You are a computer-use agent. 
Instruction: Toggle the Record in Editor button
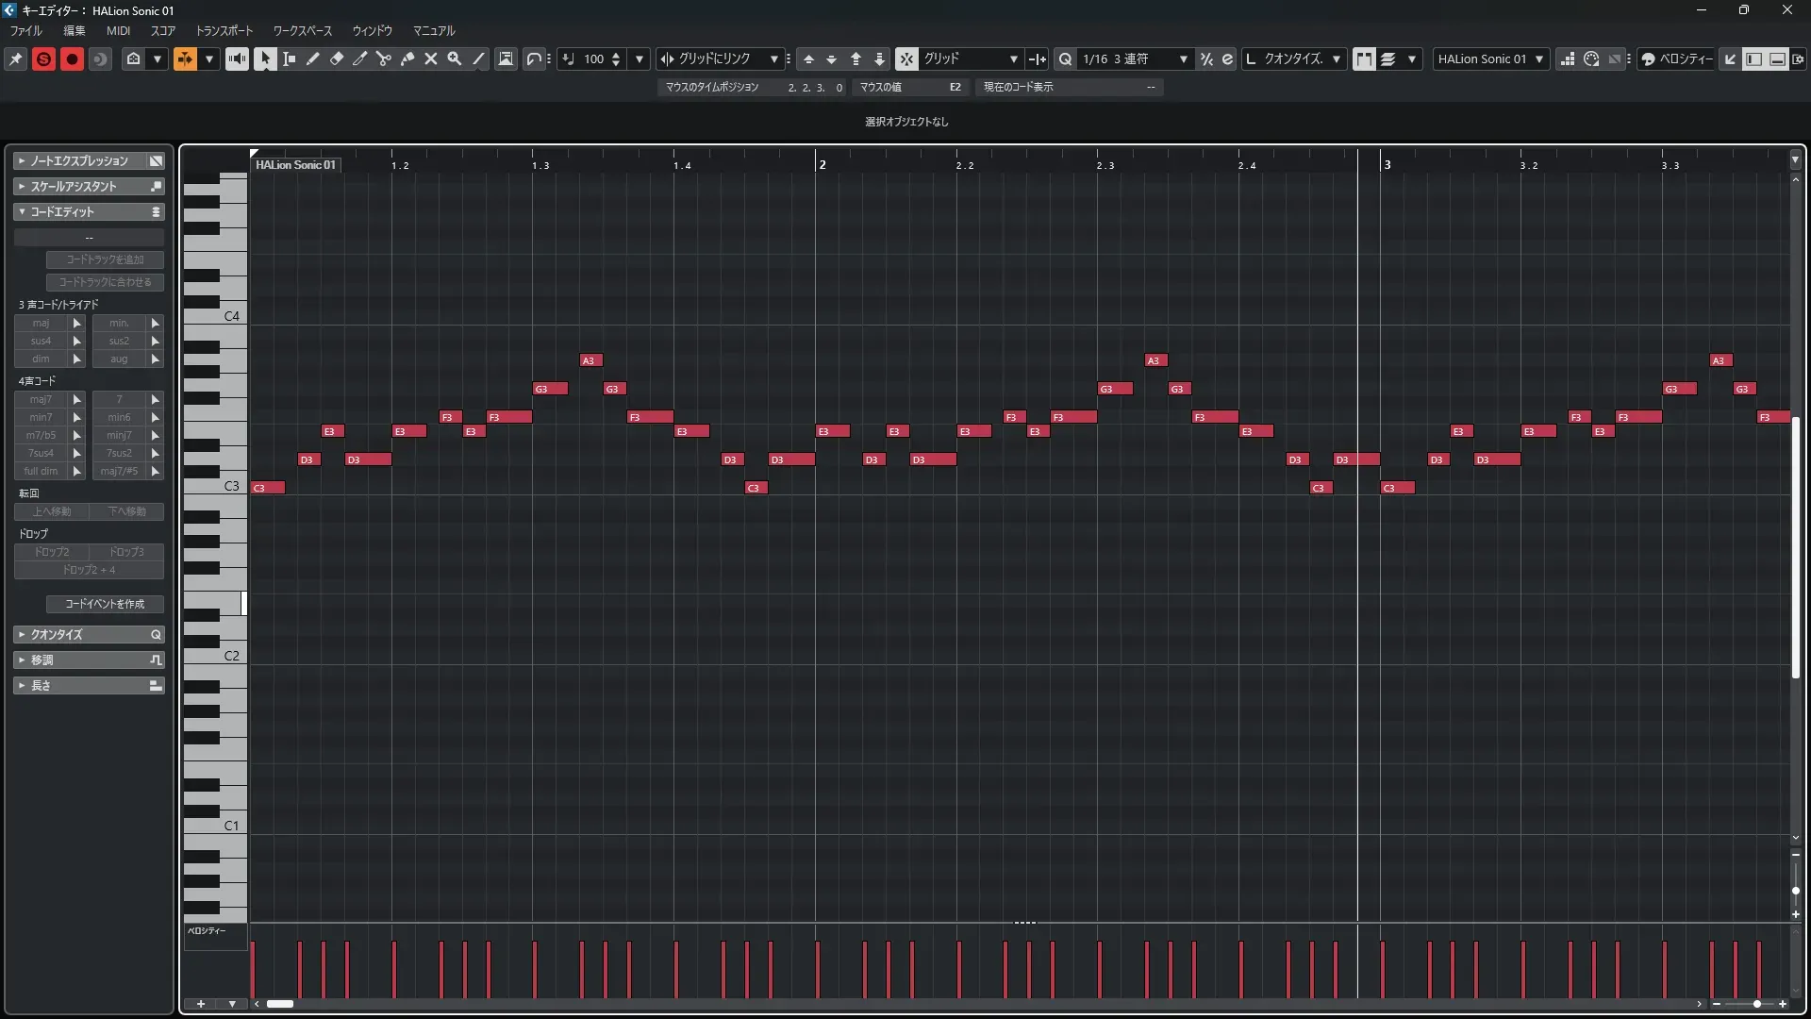pos(72,58)
